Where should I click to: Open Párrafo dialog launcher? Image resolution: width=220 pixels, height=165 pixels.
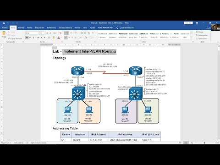coord(95,42)
